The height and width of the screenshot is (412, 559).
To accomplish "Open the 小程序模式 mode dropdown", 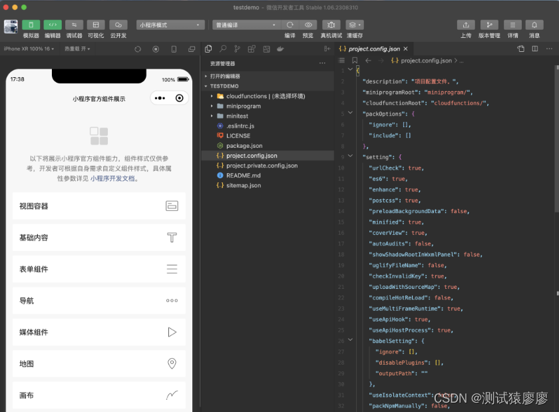I will click(x=170, y=25).
